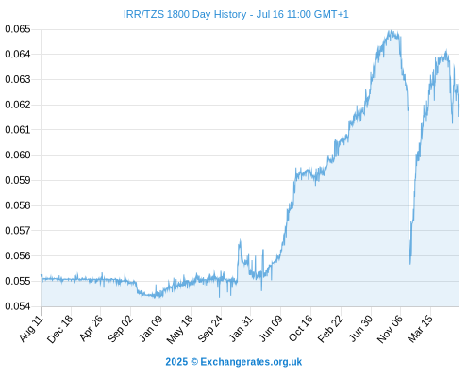Image resolution: width=467 pixels, height=377 pixels.
Task: Select the Dec 18 date label
Action: [60, 329]
